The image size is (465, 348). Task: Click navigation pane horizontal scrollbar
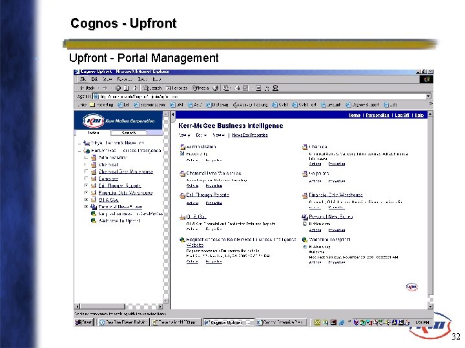[x=119, y=307]
